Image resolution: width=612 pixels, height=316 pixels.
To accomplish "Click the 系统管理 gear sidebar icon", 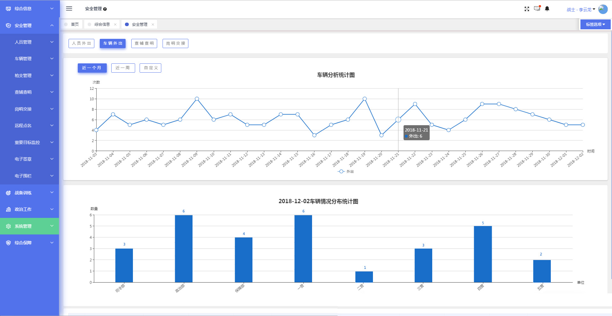I will click(8, 226).
